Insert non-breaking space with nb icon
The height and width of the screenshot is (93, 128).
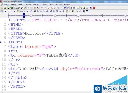22,11
